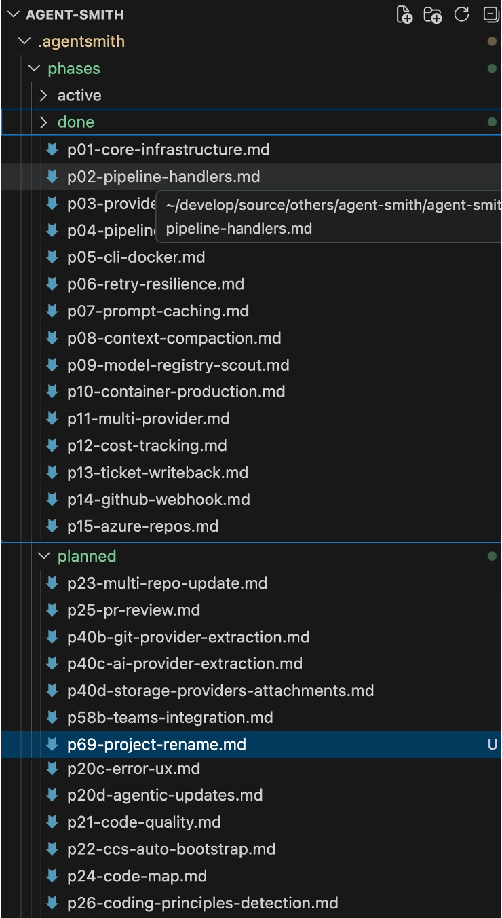Screen dimensions: 502x918
Task: Open p02-pipeline-handlers.md file
Action: click(x=163, y=177)
